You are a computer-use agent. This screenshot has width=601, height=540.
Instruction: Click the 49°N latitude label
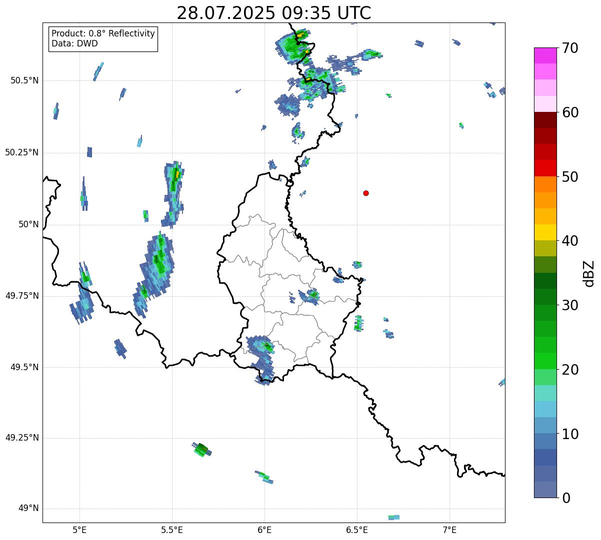[28, 508]
